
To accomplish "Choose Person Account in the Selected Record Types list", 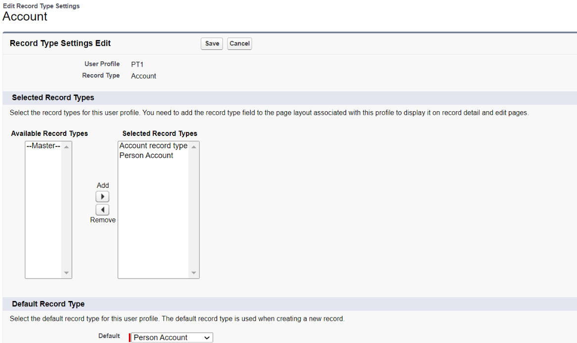I will tap(146, 155).
